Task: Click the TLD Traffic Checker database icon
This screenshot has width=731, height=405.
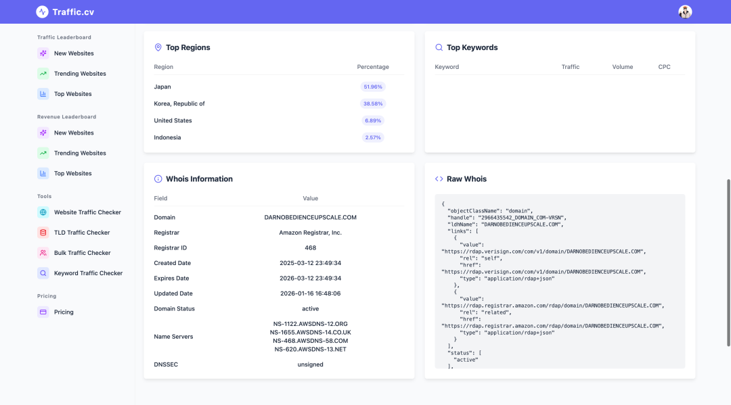Action: click(43, 233)
